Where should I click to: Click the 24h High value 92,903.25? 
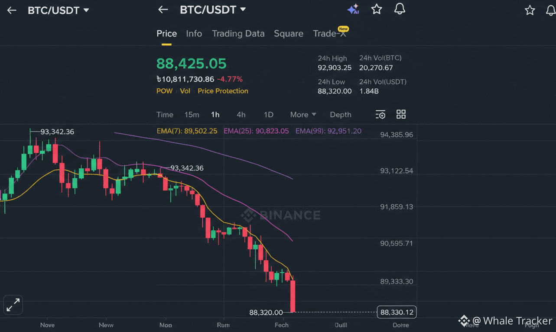coord(335,68)
